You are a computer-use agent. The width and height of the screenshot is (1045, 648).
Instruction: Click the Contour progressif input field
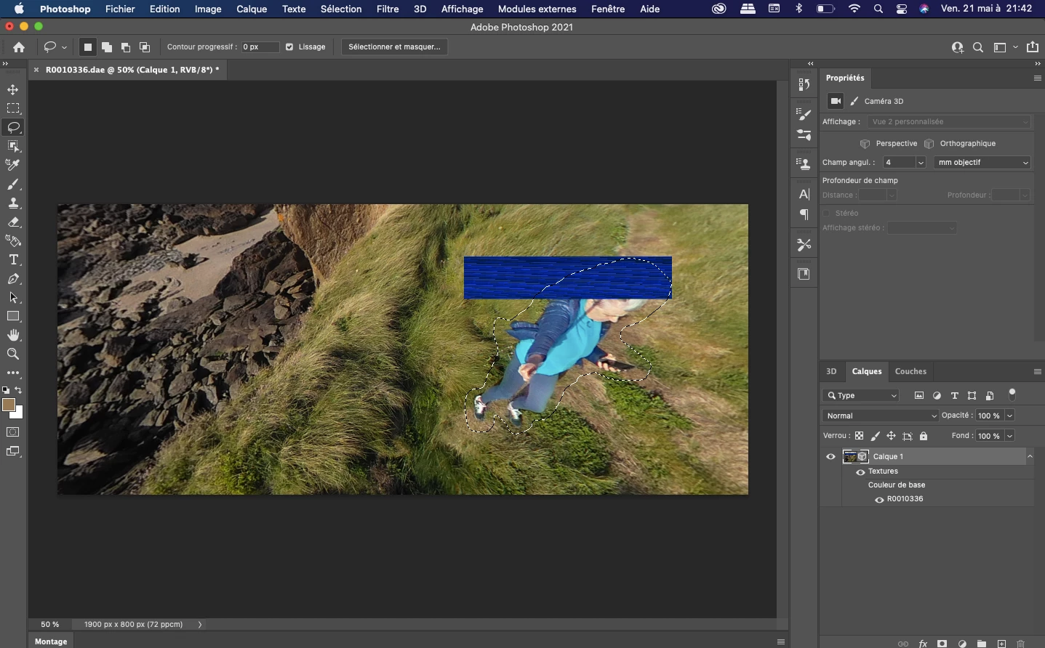pyautogui.click(x=260, y=47)
